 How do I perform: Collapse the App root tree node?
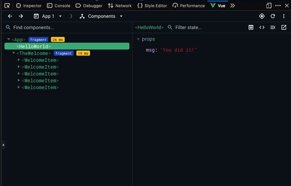[x=8, y=40]
